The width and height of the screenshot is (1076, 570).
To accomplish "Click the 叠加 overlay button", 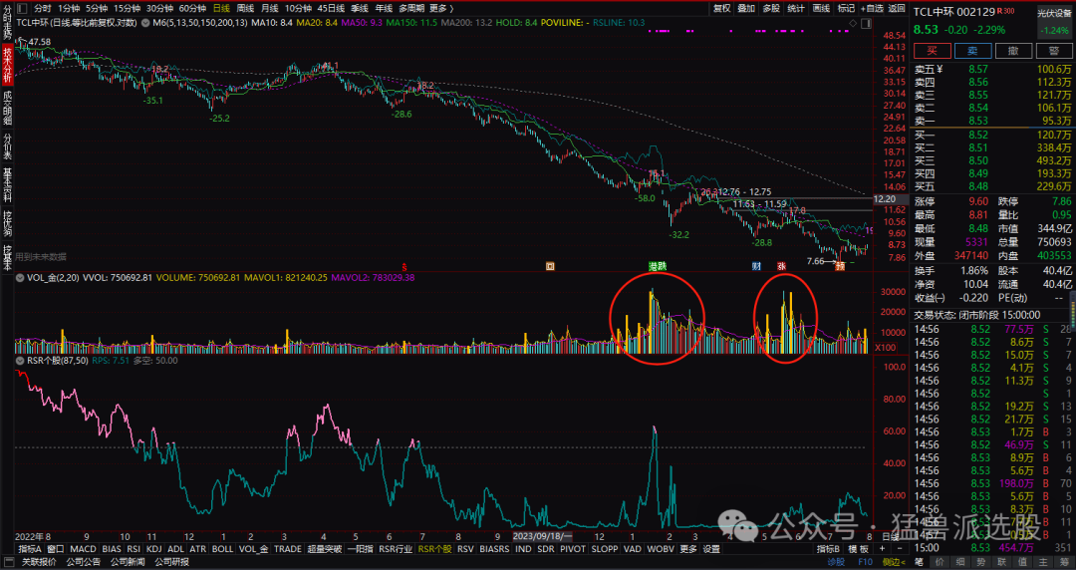I will [x=746, y=8].
